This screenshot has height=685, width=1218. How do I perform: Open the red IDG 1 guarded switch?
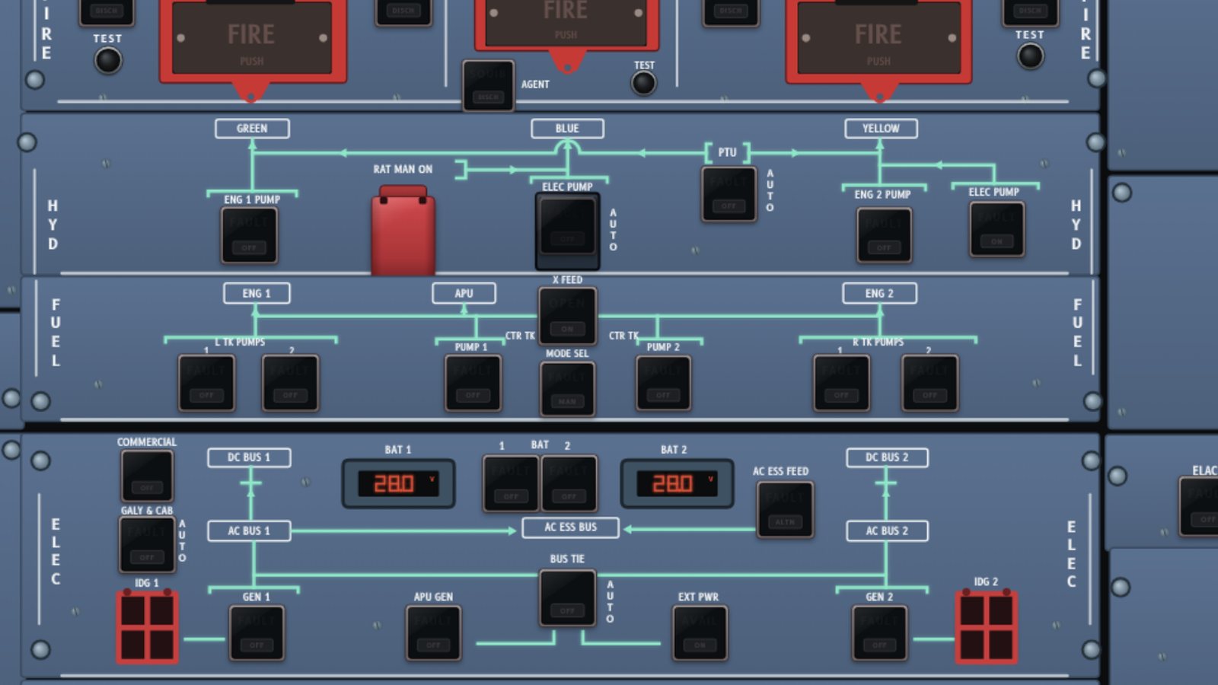[147, 626]
